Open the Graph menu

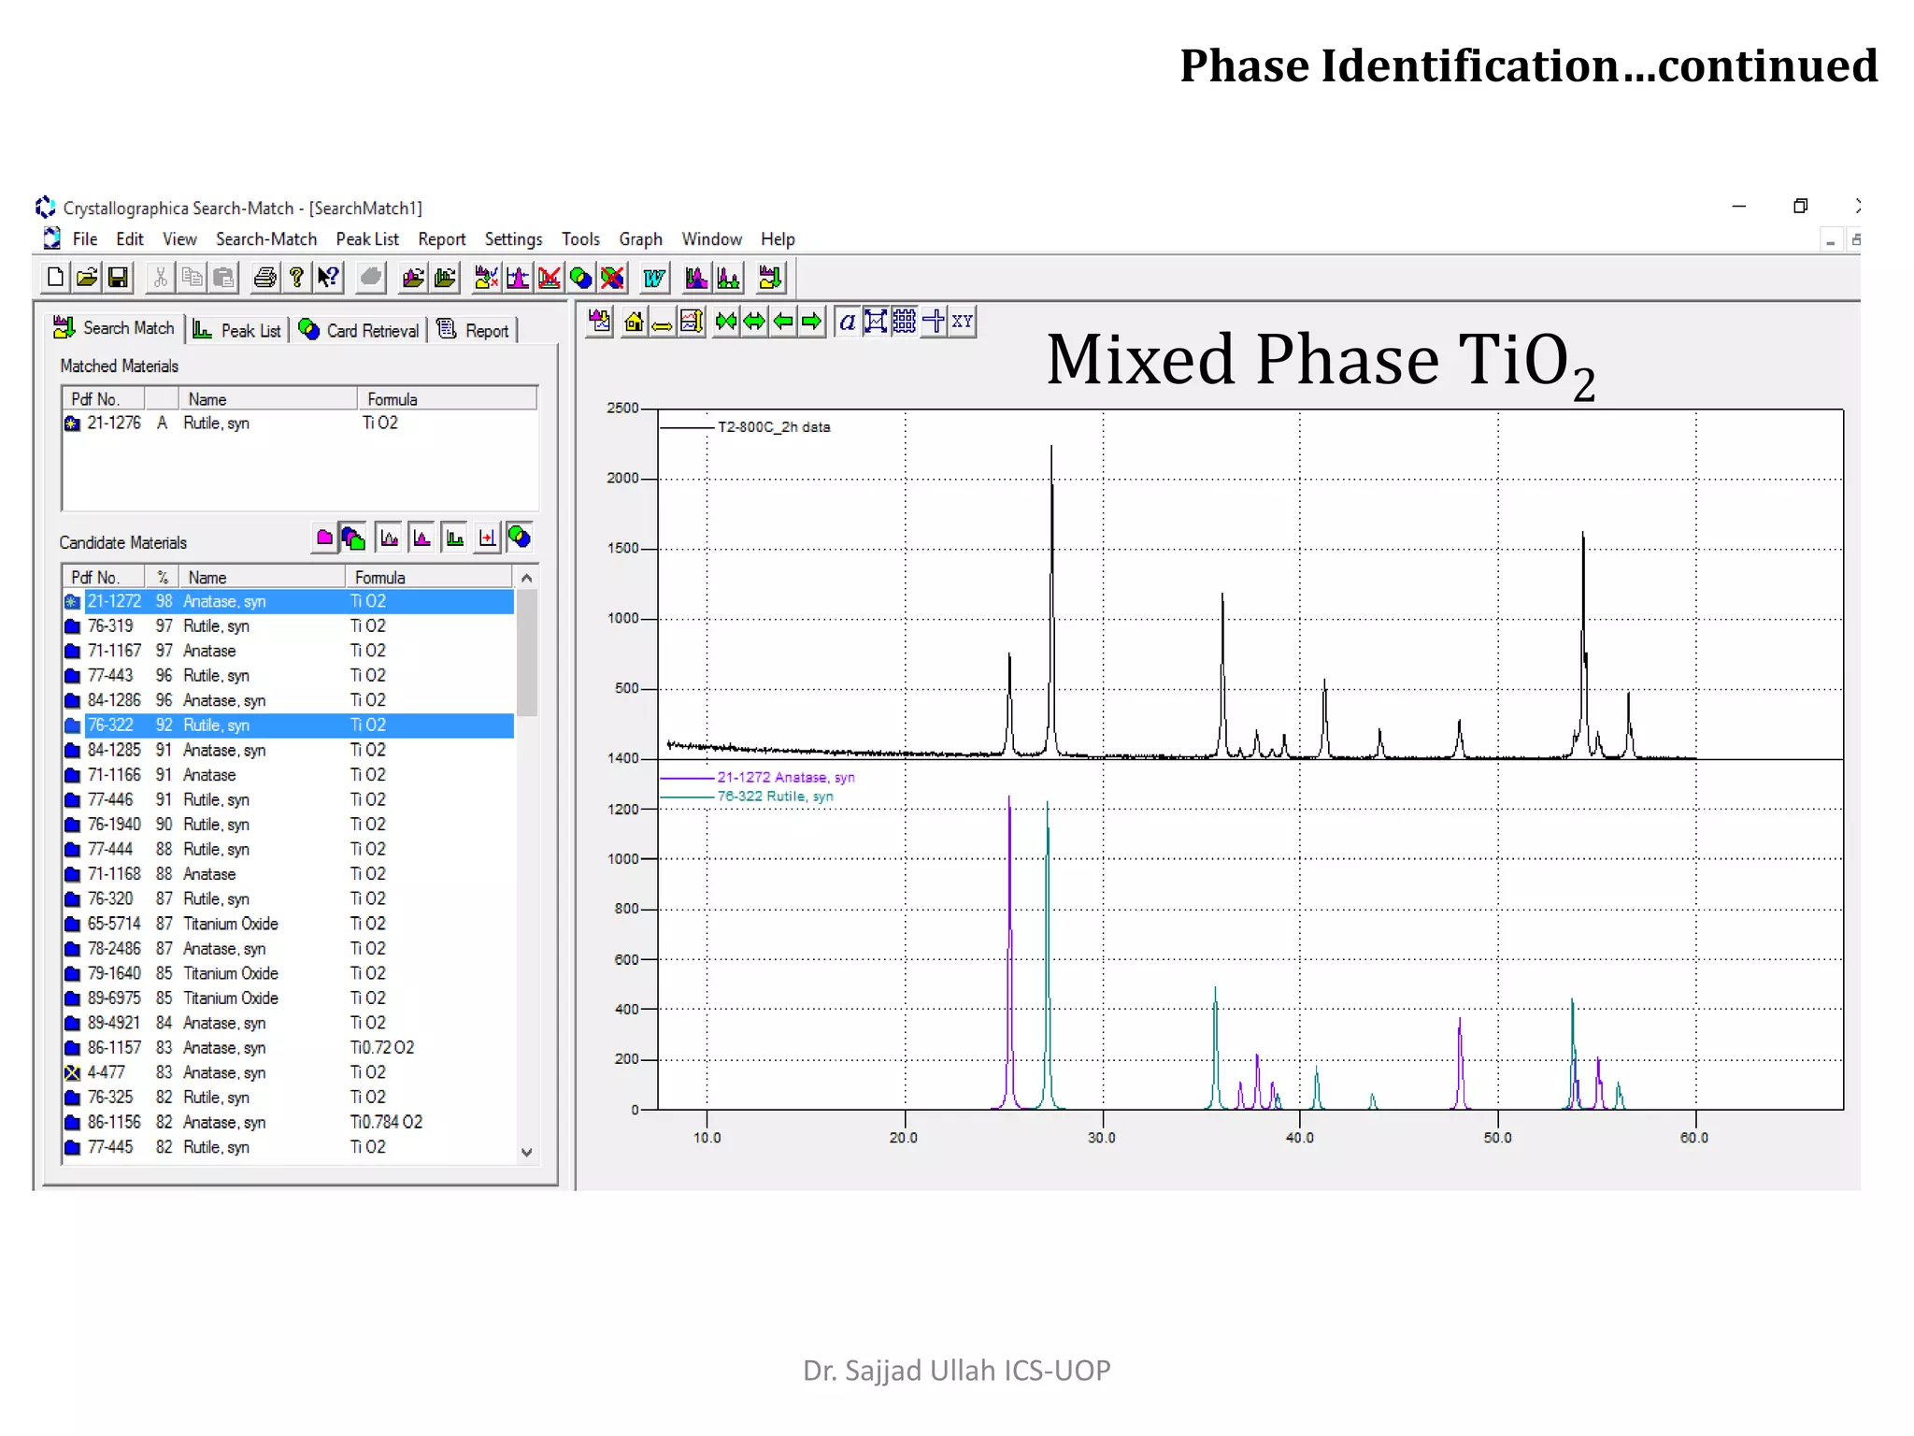click(640, 239)
